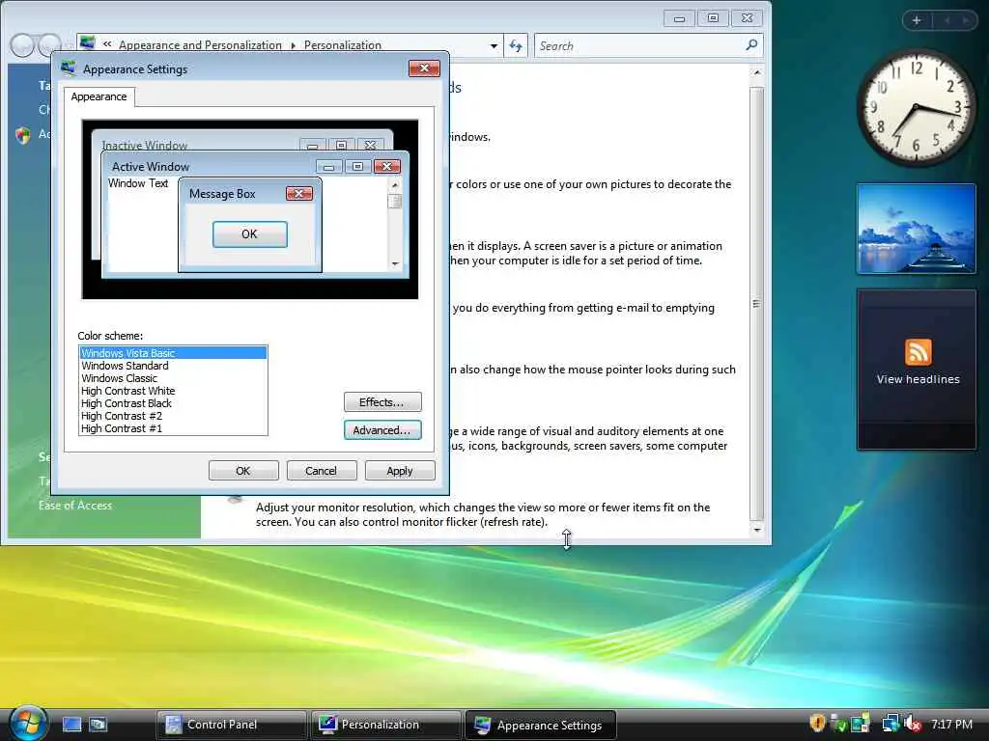The width and height of the screenshot is (989, 741).
Task: Minimize the Personalization window
Action: tap(679, 18)
